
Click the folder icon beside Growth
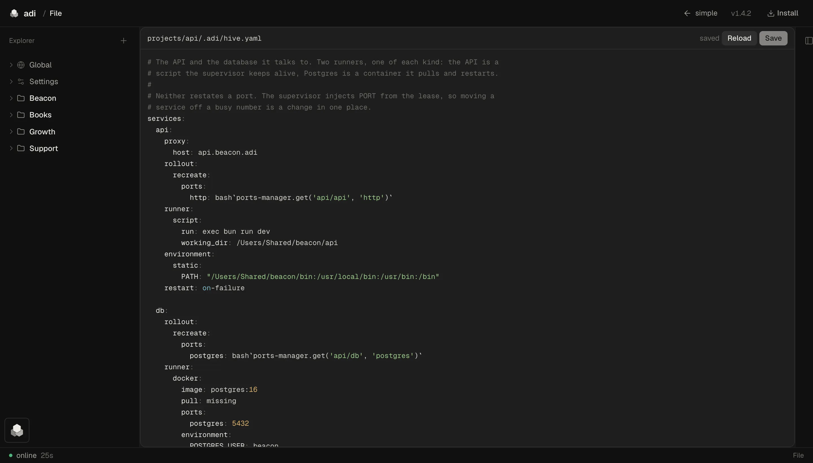click(21, 132)
